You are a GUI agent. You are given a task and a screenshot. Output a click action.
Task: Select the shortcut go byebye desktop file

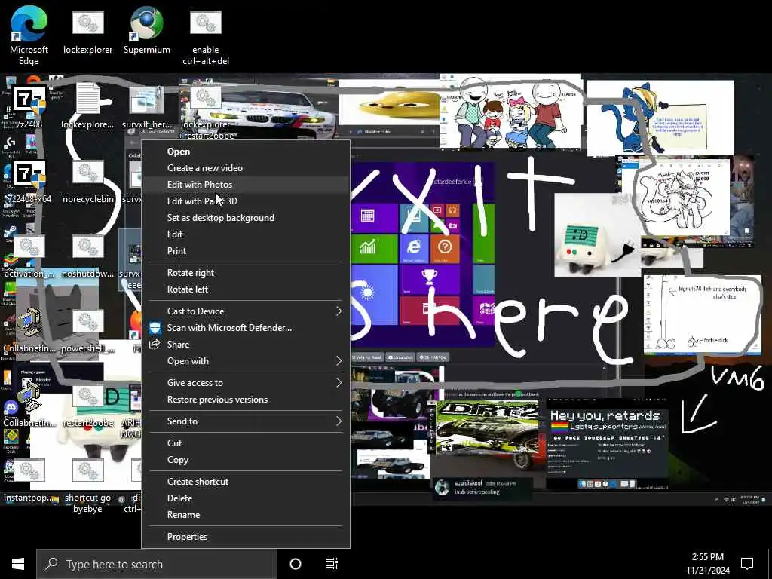[x=87, y=486]
